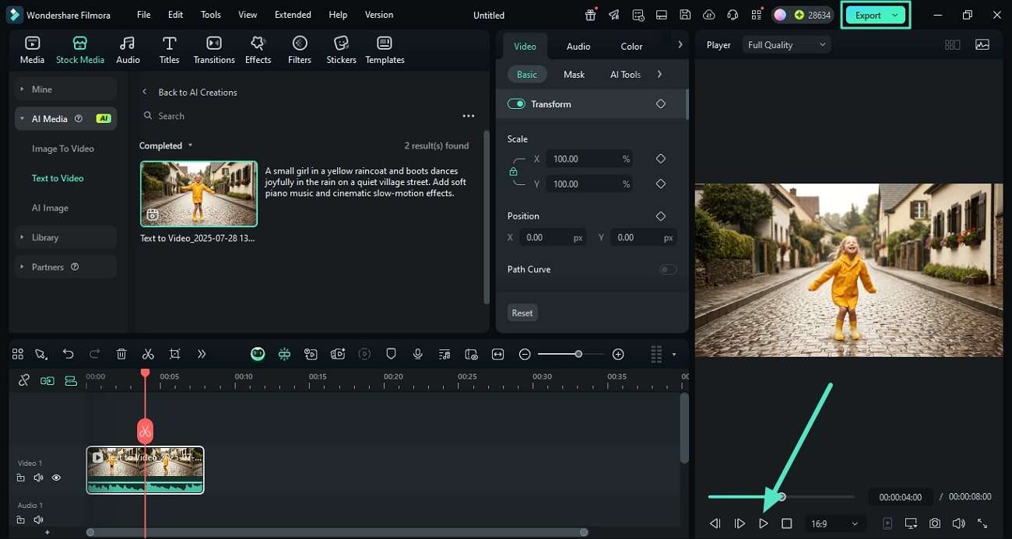The image size is (1012, 539).
Task: Click the gift icon in title bar
Action: click(591, 15)
